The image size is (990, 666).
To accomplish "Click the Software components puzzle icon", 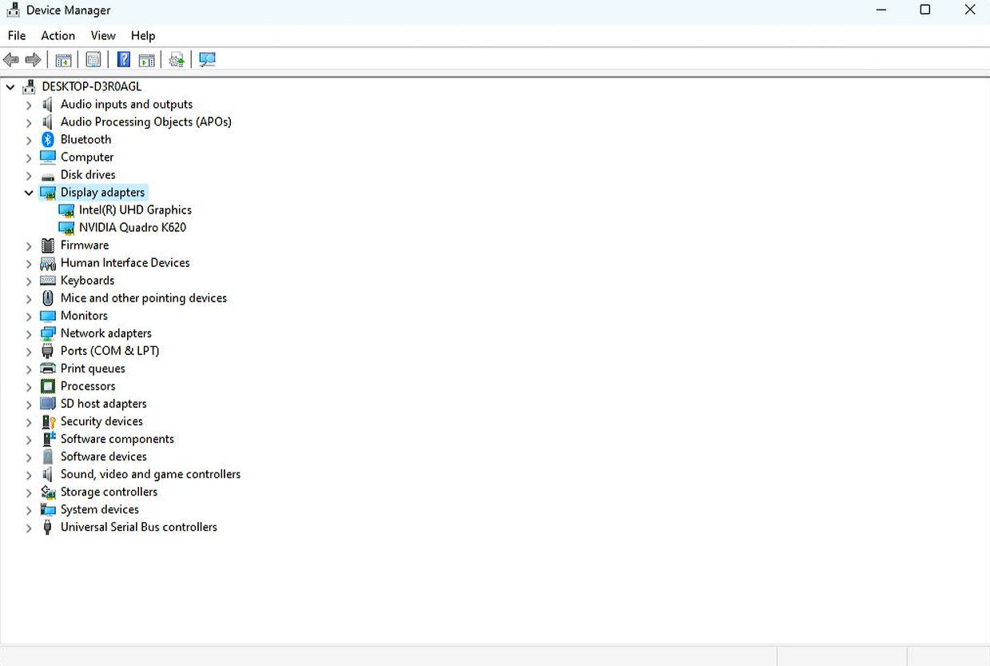I will (48, 439).
